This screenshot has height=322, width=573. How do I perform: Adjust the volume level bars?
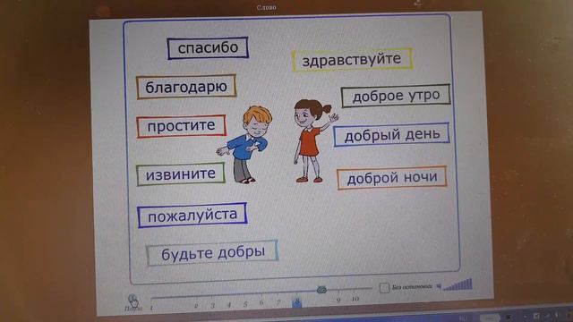(458, 284)
